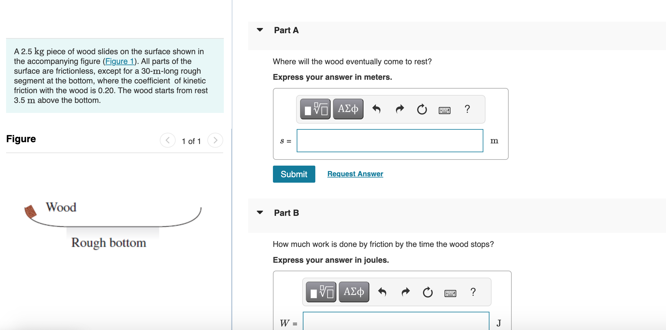Click the undo icon in Part A toolbar
The image size is (666, 330).
[376, 109]
